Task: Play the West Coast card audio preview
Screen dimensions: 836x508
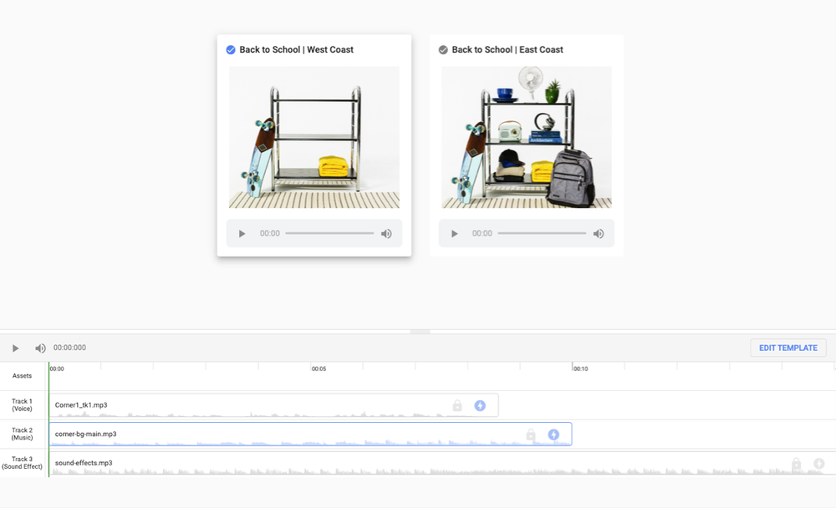Action: 242,234
